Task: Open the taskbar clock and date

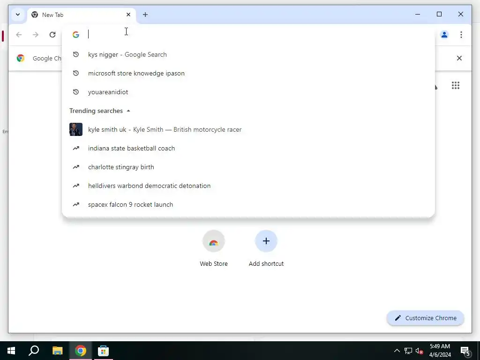Action: [440, 351]
